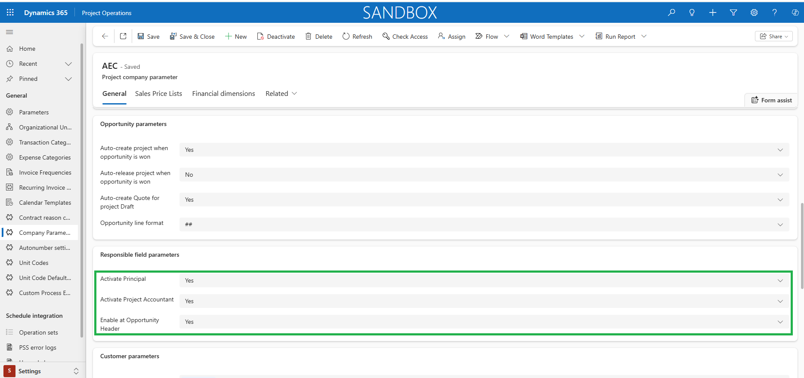Open Unit Codes in the sidebar
This screenshot has height=378, width=804.
click(x=34, y=263)
